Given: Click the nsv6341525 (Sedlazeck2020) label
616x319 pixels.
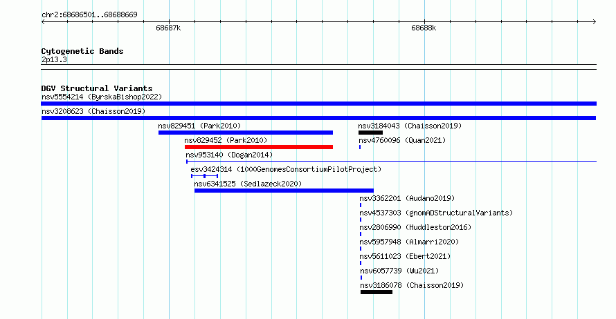Looking at the screenshot, I should (x=248, y=184).
